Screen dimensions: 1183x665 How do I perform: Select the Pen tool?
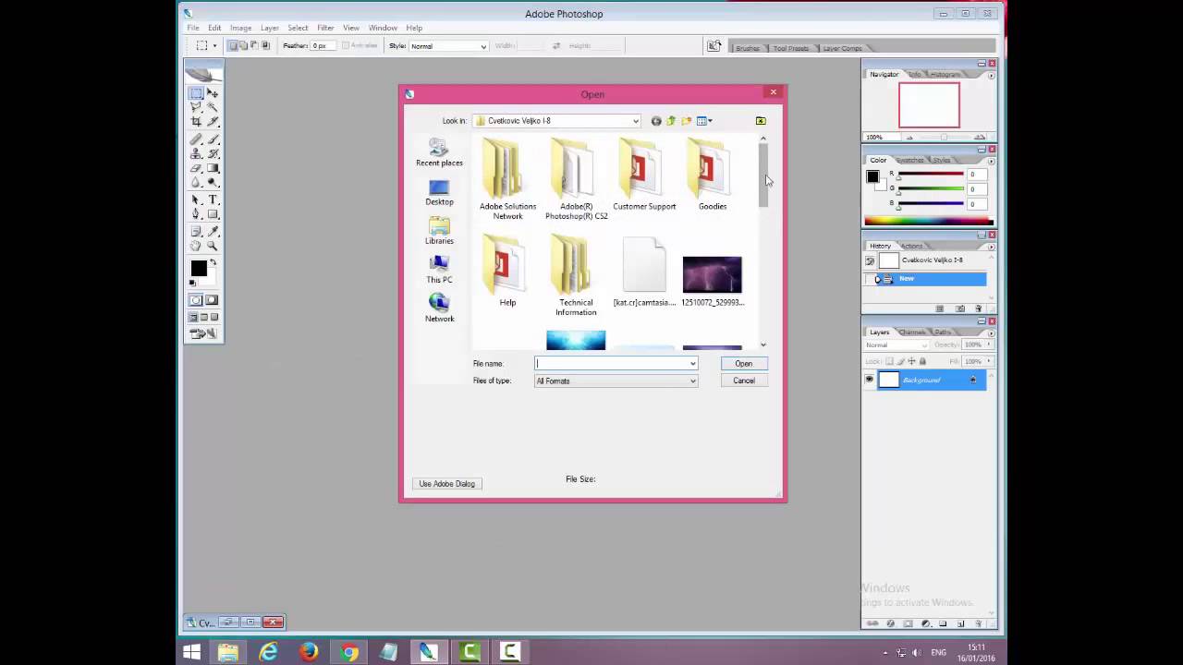pos(196,214)
